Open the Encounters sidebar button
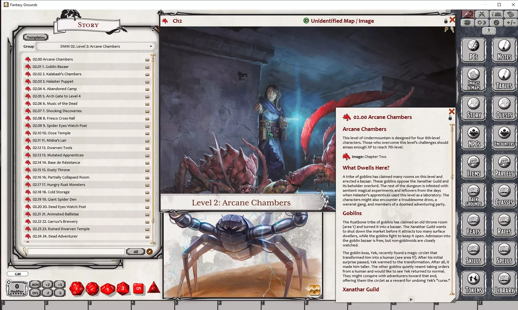518x310 pixels. pyautogui.click(x=504, y=138)
